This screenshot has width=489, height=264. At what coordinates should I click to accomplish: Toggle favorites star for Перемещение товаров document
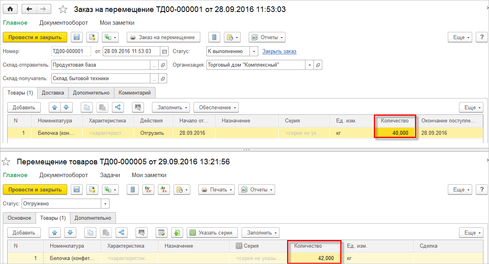click(x=6, y=162)
